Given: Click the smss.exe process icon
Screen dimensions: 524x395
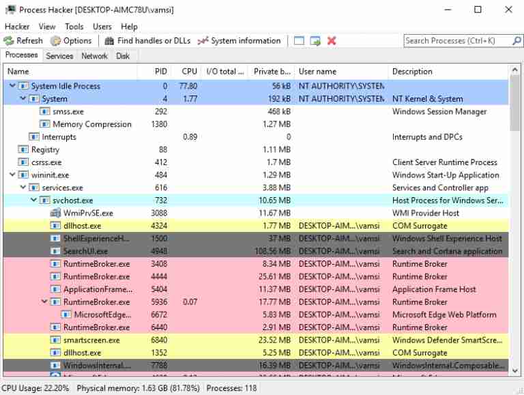Looking at the screenshot, I should (45, 111).
